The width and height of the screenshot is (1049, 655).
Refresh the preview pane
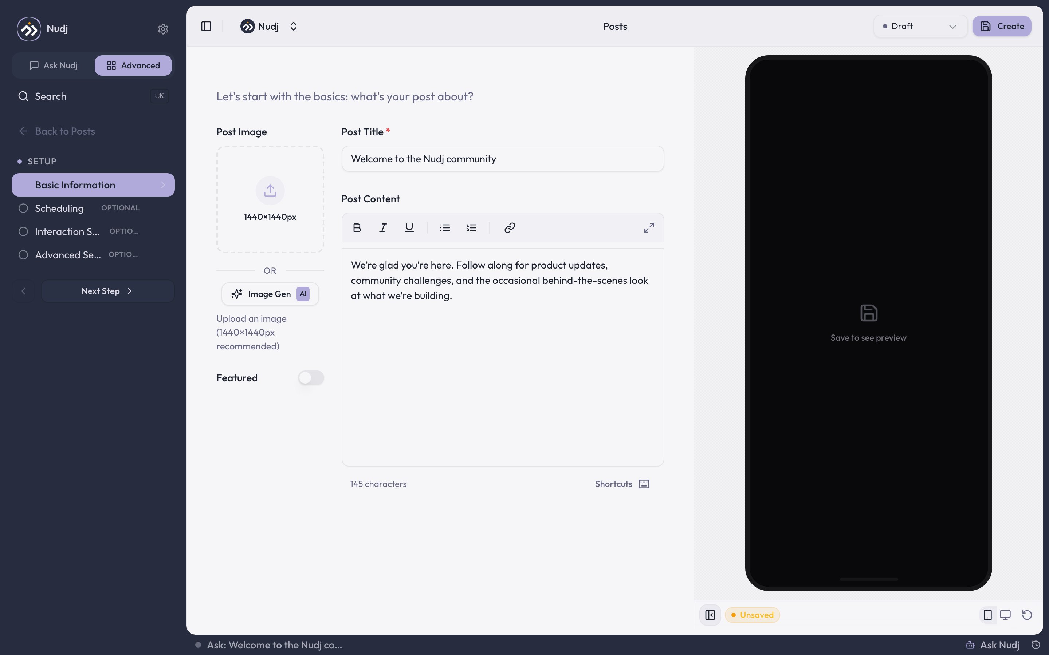coord(1027,615)
